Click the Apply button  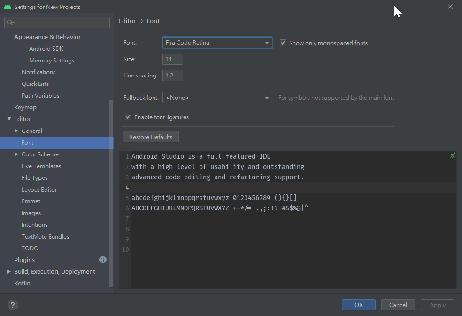[438, 305]
